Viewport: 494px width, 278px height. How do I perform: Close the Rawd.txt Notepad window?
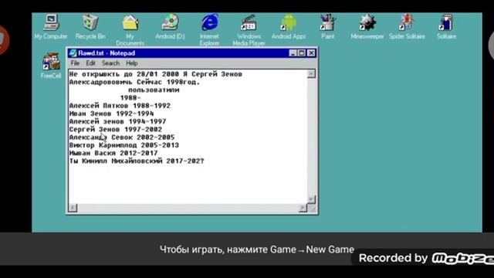pos(311,53)
